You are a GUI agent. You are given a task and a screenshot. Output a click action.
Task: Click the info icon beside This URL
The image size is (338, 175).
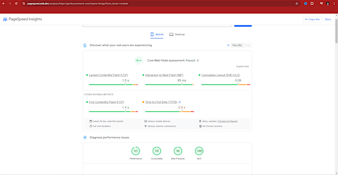coord(228,45)
